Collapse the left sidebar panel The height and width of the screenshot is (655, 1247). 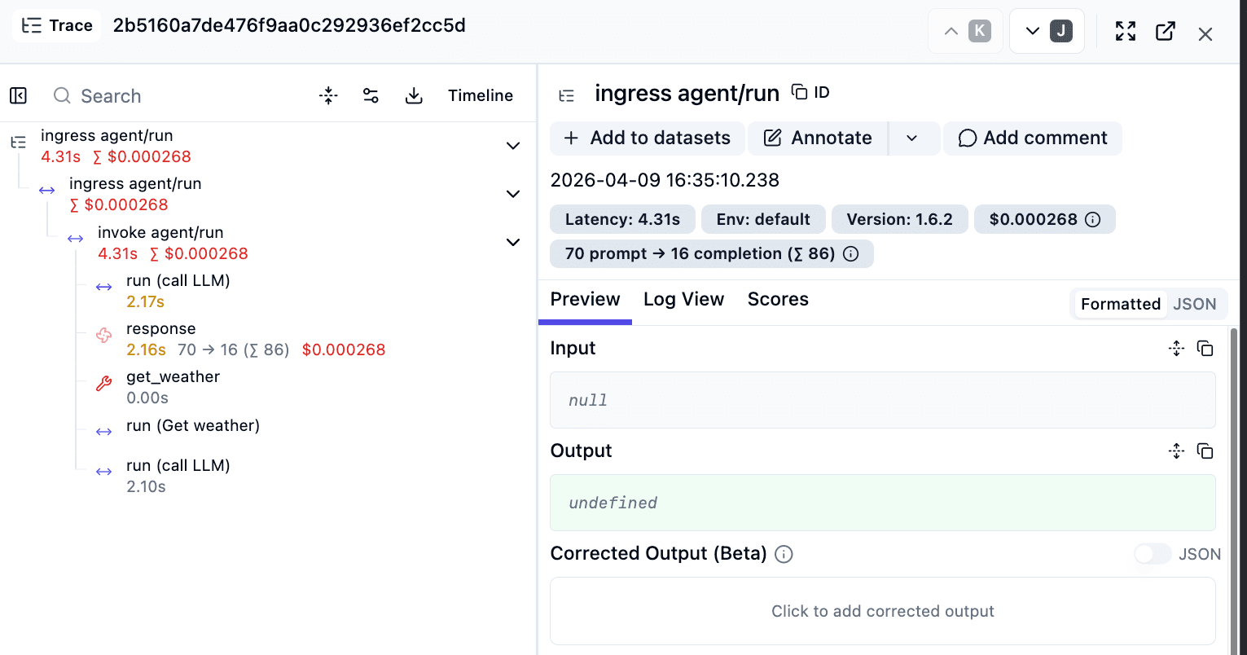click(18, 95)
